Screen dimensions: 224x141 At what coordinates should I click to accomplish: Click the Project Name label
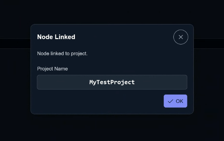point(52,69)
